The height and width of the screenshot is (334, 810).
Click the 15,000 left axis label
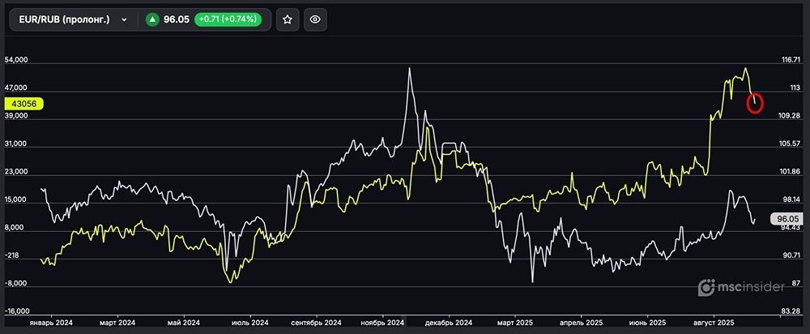(x=16, y=200)
